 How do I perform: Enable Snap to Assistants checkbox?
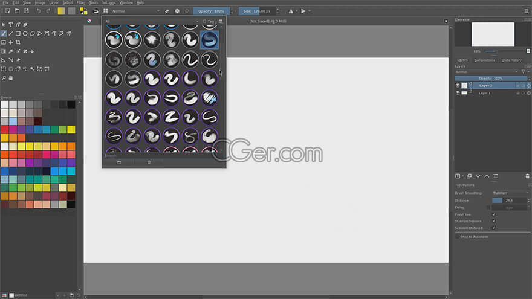point(458,237)
